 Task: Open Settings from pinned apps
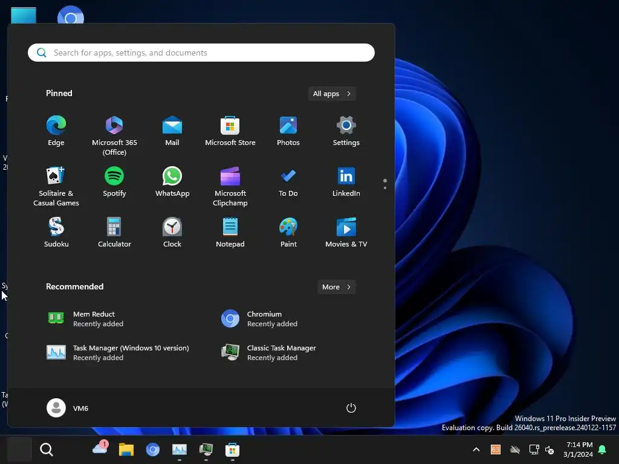tap(346, 131)
